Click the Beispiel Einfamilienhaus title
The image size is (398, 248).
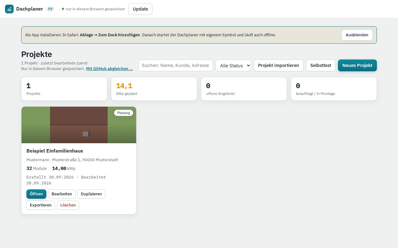(55, 151)
